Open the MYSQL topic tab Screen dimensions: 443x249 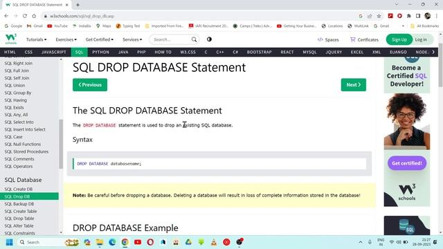point(309,53)
